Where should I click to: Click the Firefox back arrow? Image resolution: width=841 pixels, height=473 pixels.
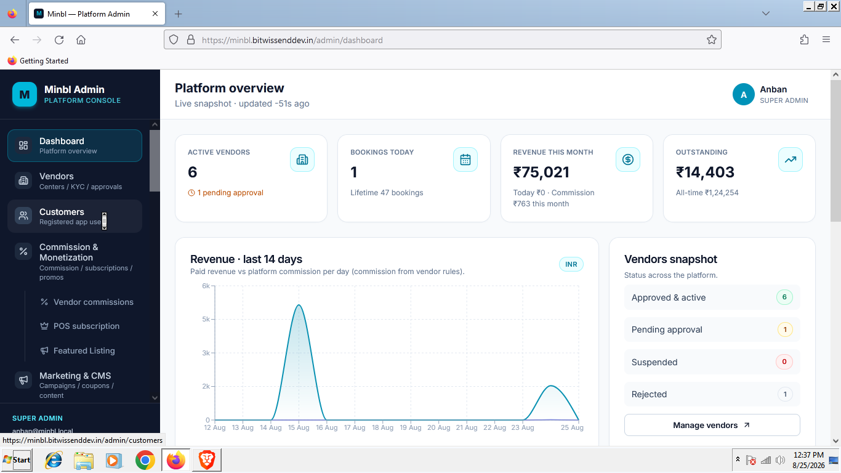coord(15,39)
